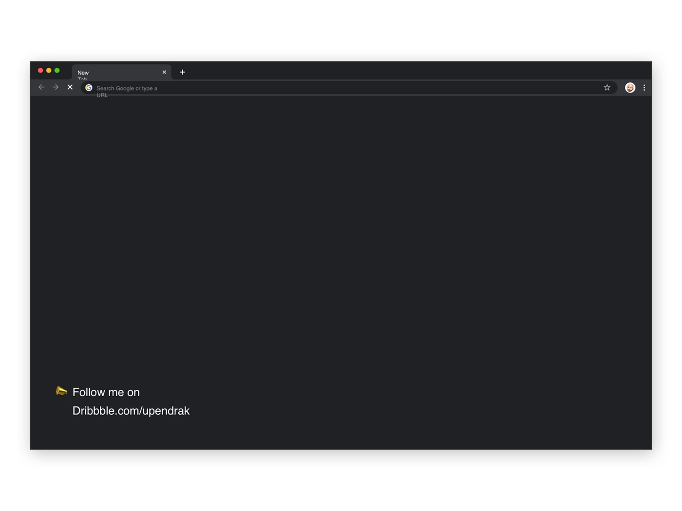Click the "Follow me on" text
The height and width of the screenshot is (511, 682).
point(106,392)
